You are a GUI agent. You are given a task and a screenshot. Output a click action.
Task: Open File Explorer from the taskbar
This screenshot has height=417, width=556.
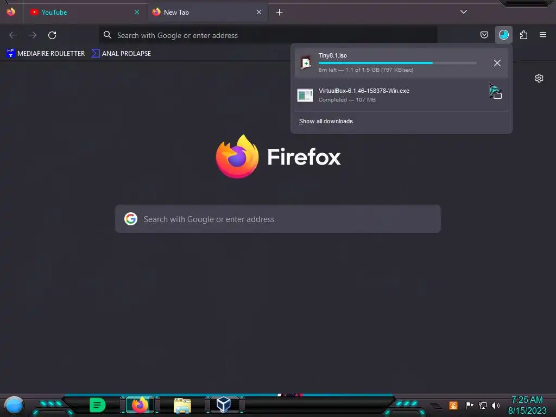point(182,405)
